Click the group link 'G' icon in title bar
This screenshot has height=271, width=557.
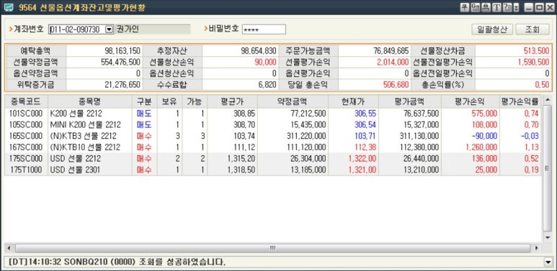point(475,7)
